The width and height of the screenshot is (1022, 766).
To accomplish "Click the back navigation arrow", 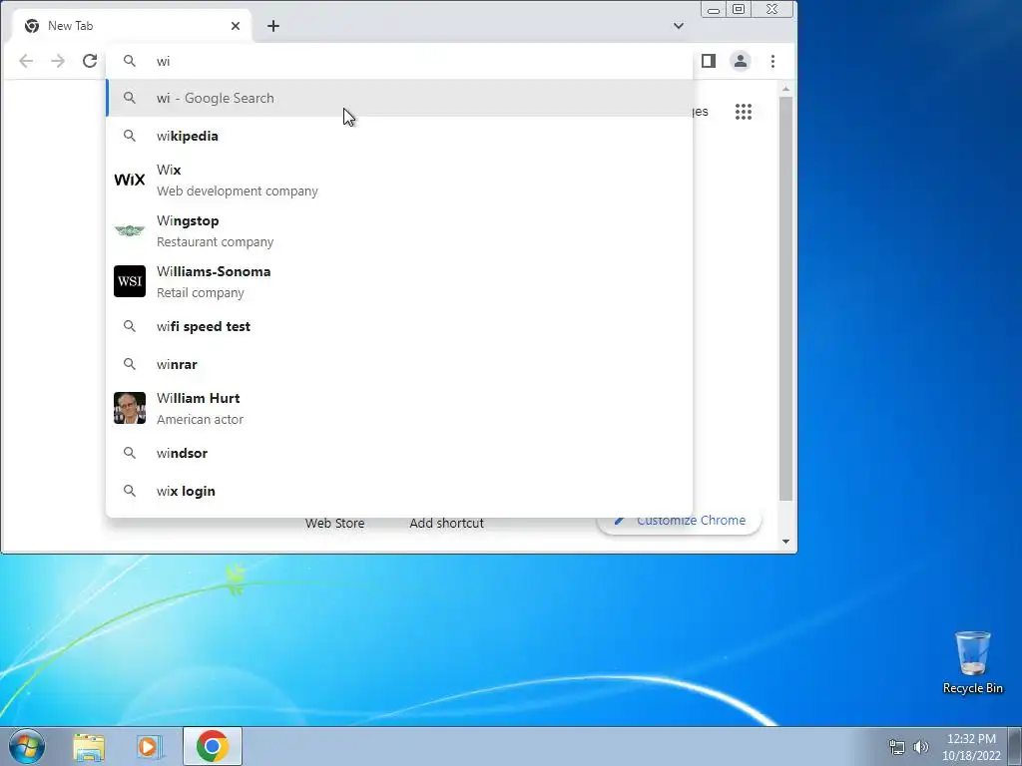I will click(x=26, y=61).
